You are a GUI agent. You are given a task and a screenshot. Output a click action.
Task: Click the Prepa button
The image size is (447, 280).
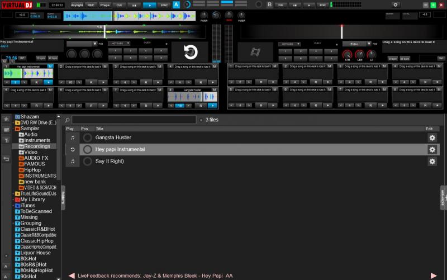click(x=104, y=5)
